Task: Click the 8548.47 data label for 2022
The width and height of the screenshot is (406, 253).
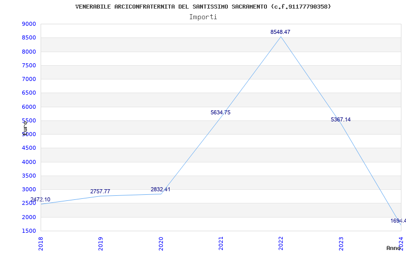Action: [281, 32]
